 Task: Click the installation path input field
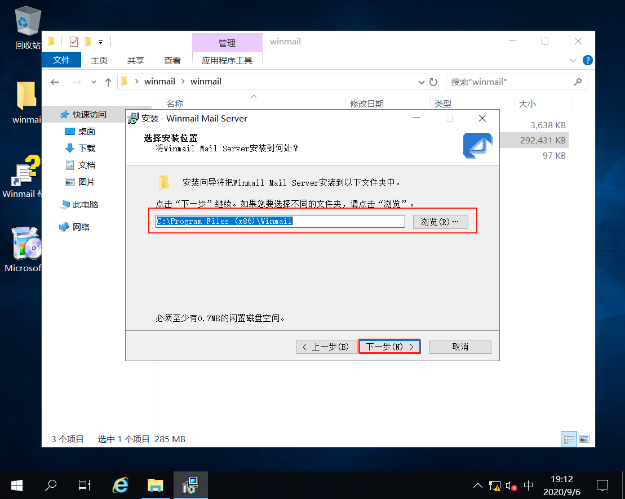280,221
